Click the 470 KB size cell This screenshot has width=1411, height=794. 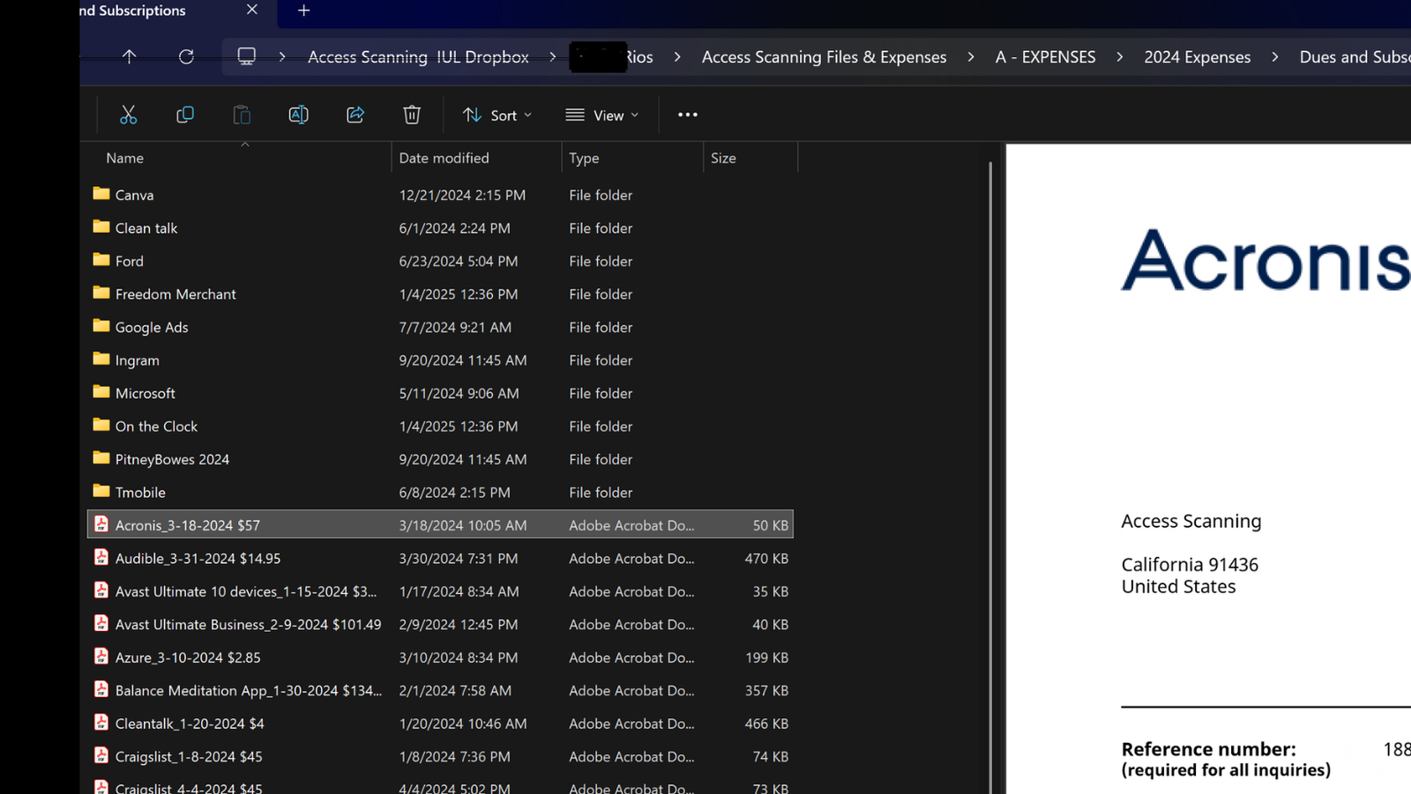click(x=766, y=559)
